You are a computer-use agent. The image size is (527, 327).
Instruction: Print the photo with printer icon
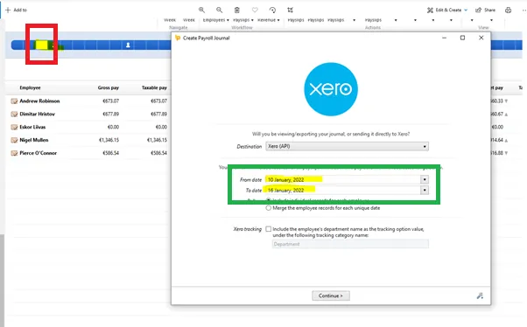coord(508,10)
